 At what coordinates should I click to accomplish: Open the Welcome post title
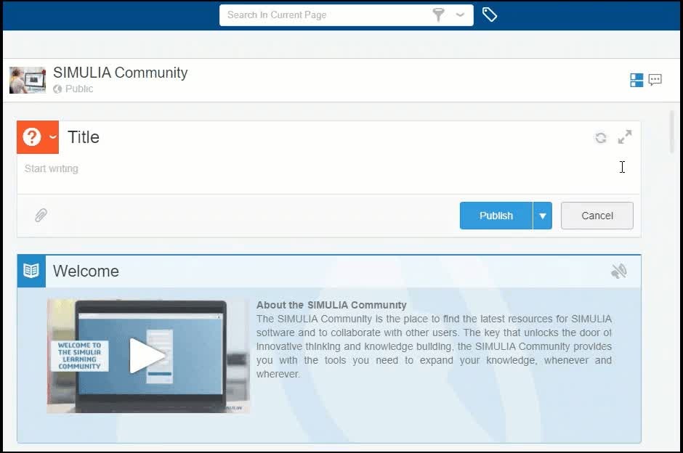[86, 271]
